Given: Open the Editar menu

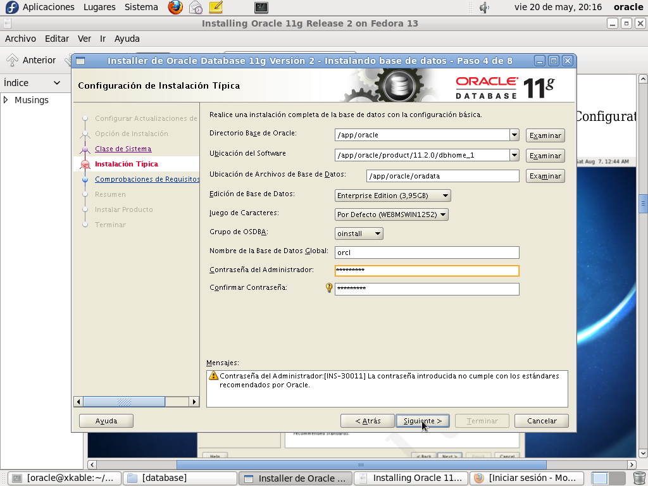Looking at the screenshot, I should 56,39.
